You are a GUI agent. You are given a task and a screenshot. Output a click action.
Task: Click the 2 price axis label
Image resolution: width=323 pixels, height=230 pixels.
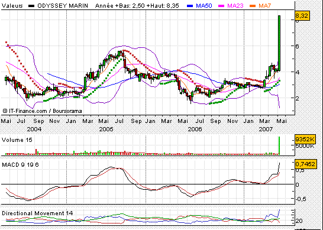[x=297, y=98]
